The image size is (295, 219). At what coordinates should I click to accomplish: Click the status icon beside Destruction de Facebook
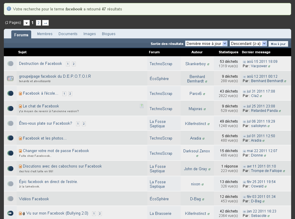(10, 63)
